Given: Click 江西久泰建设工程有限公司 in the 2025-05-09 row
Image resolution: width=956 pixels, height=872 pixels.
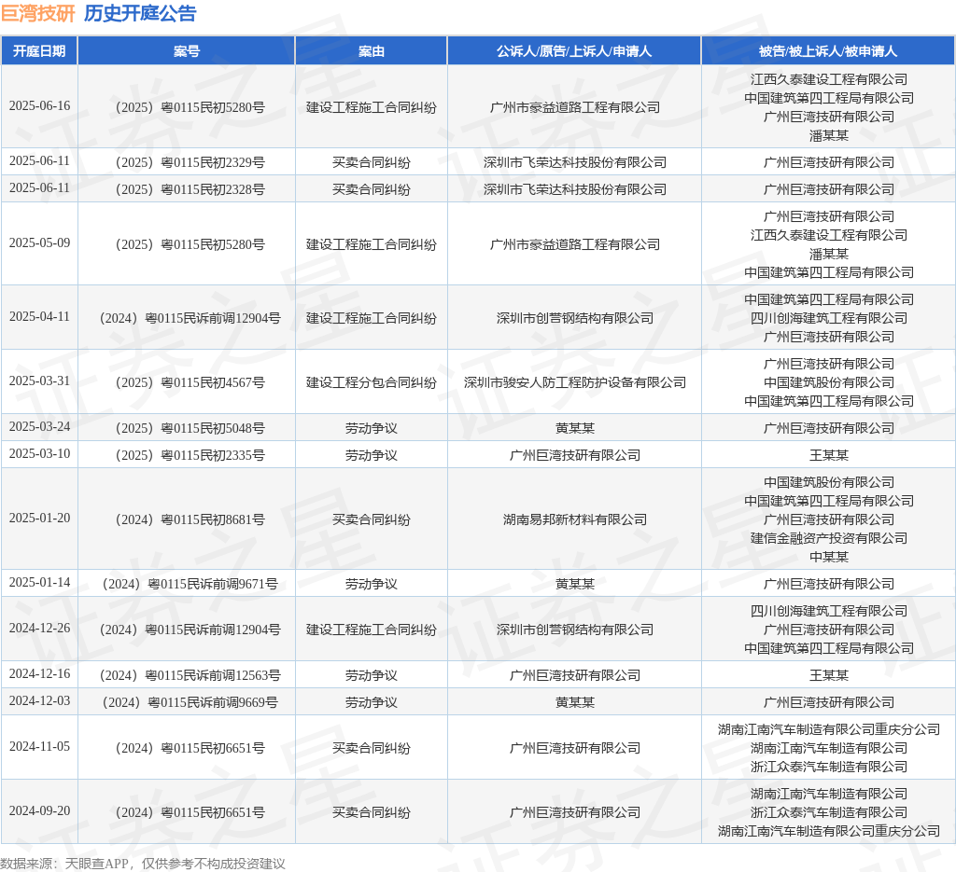Looking at the screenshot, I should 829,235.
